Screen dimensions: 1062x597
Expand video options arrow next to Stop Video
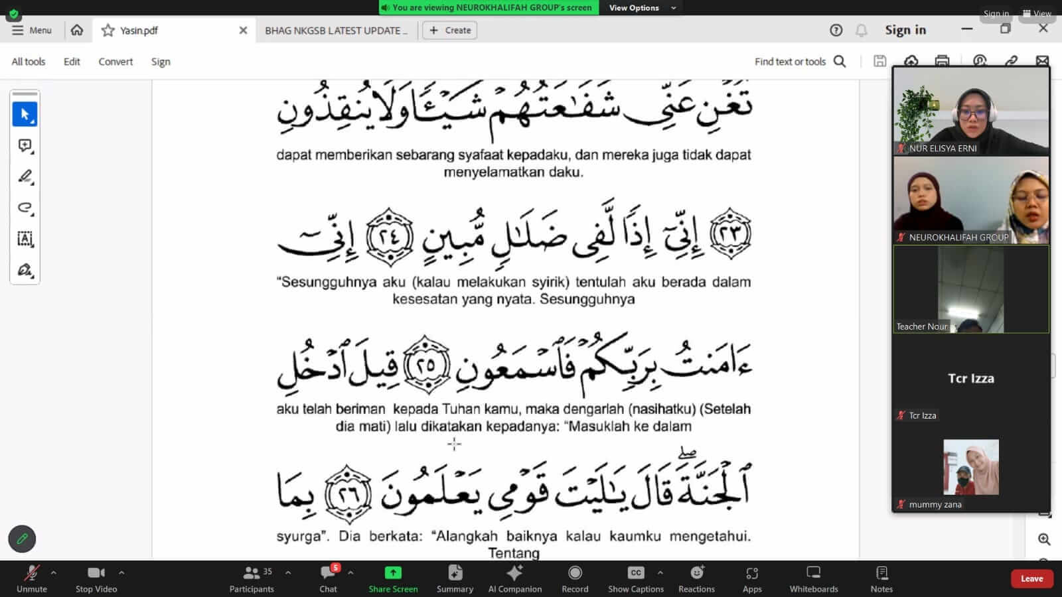(x=121, y=572)
